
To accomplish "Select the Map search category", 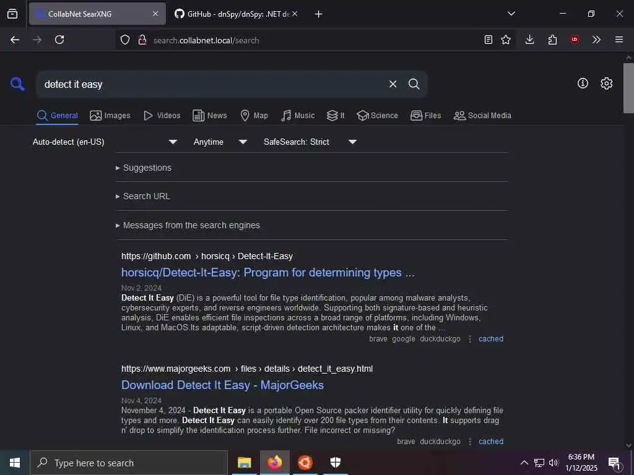I will click(254, 116).
